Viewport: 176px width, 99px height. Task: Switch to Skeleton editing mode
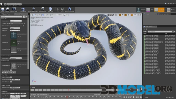[141, 10]
